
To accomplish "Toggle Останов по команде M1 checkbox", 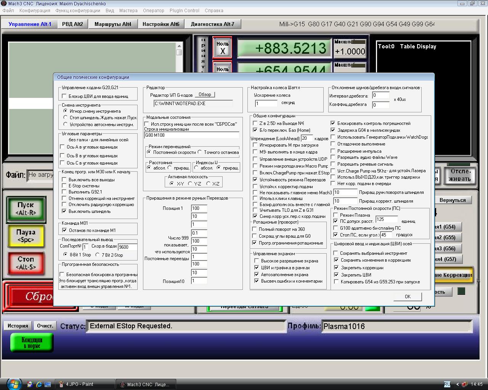I will (x=64, y=230).
